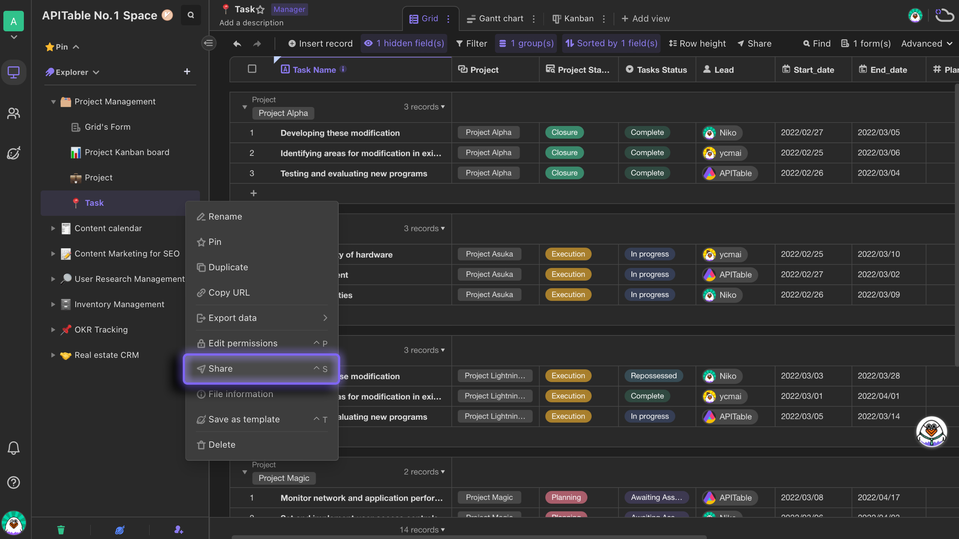Screen dimensions: 959x539
Task: Click the bottom planet template icon
Action: pyautogui.click(x=120, y=530)
